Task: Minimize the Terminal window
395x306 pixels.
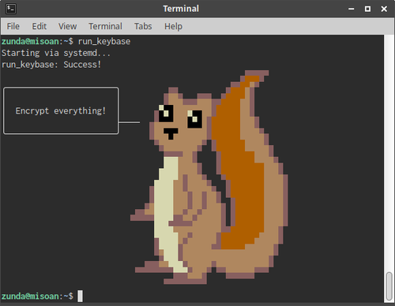Action: pos(352,9)
